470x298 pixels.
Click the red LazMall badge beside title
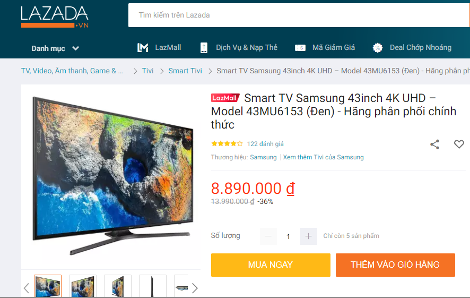(225, 98)
